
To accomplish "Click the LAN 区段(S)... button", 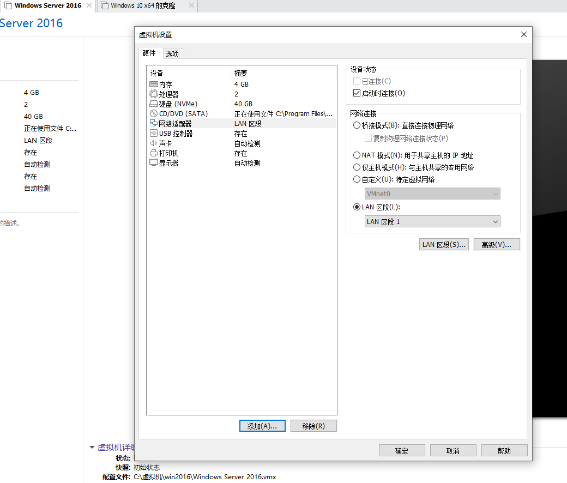I will 444,244.
